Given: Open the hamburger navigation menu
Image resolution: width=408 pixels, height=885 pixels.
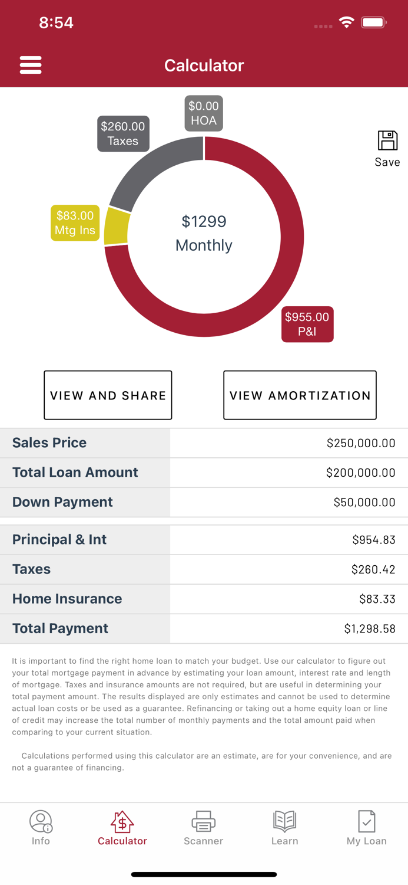Looking at the screenshot, I should [x=31, y=65].
